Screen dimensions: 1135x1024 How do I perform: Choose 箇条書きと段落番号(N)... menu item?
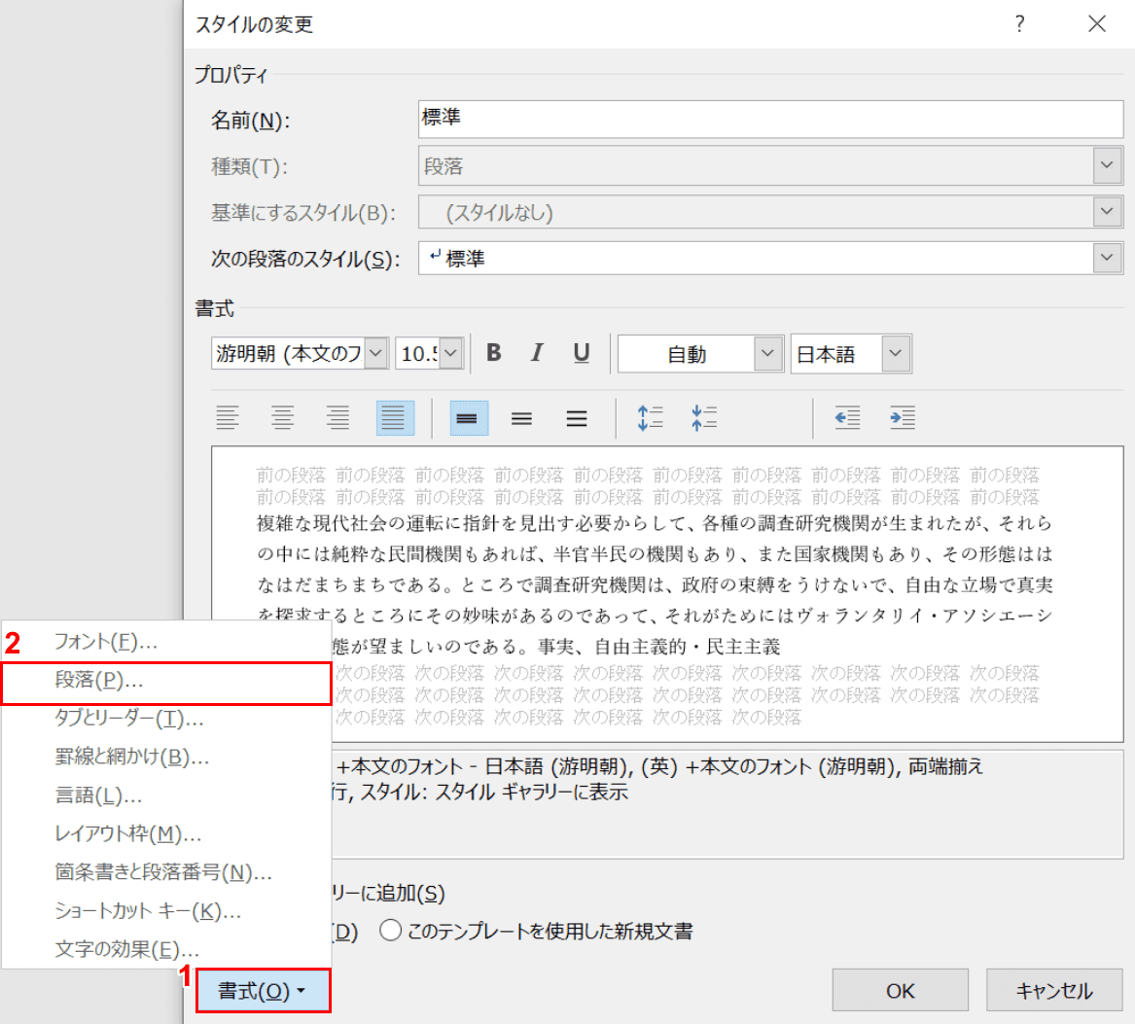[166, 872]
